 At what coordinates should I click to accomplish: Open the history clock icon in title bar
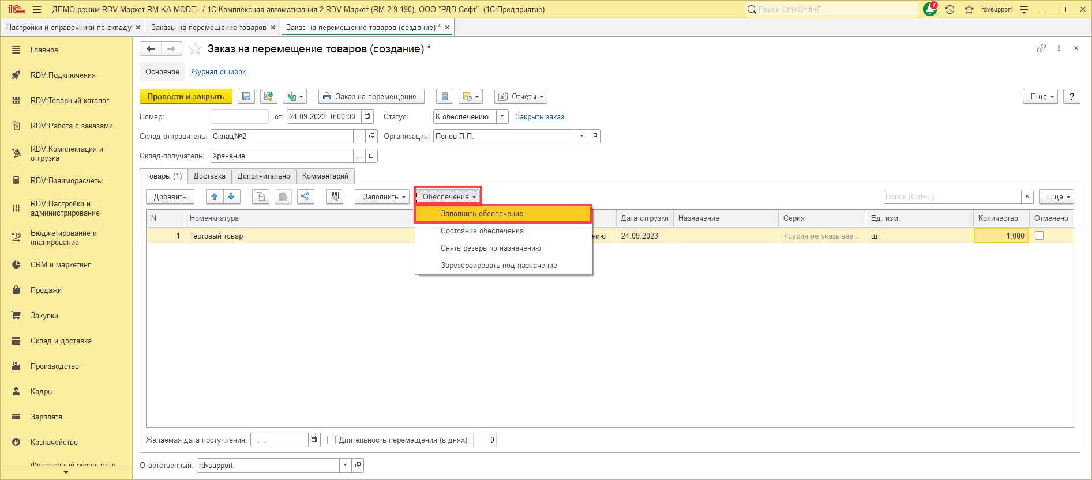950,9
